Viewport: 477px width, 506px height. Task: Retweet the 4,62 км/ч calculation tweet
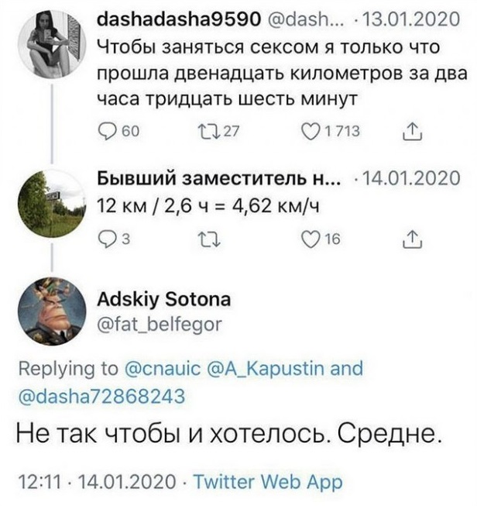coord(199,241)
